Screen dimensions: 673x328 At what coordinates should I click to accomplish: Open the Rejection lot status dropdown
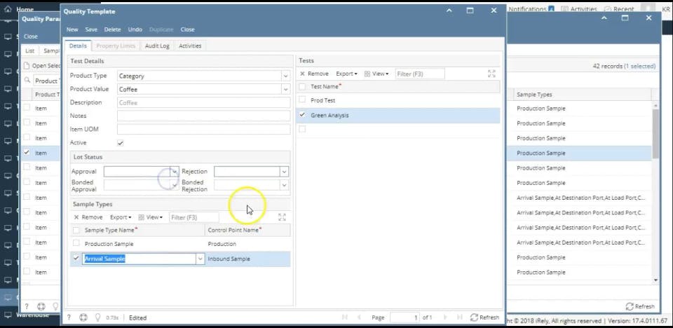(x=284, y=171)
